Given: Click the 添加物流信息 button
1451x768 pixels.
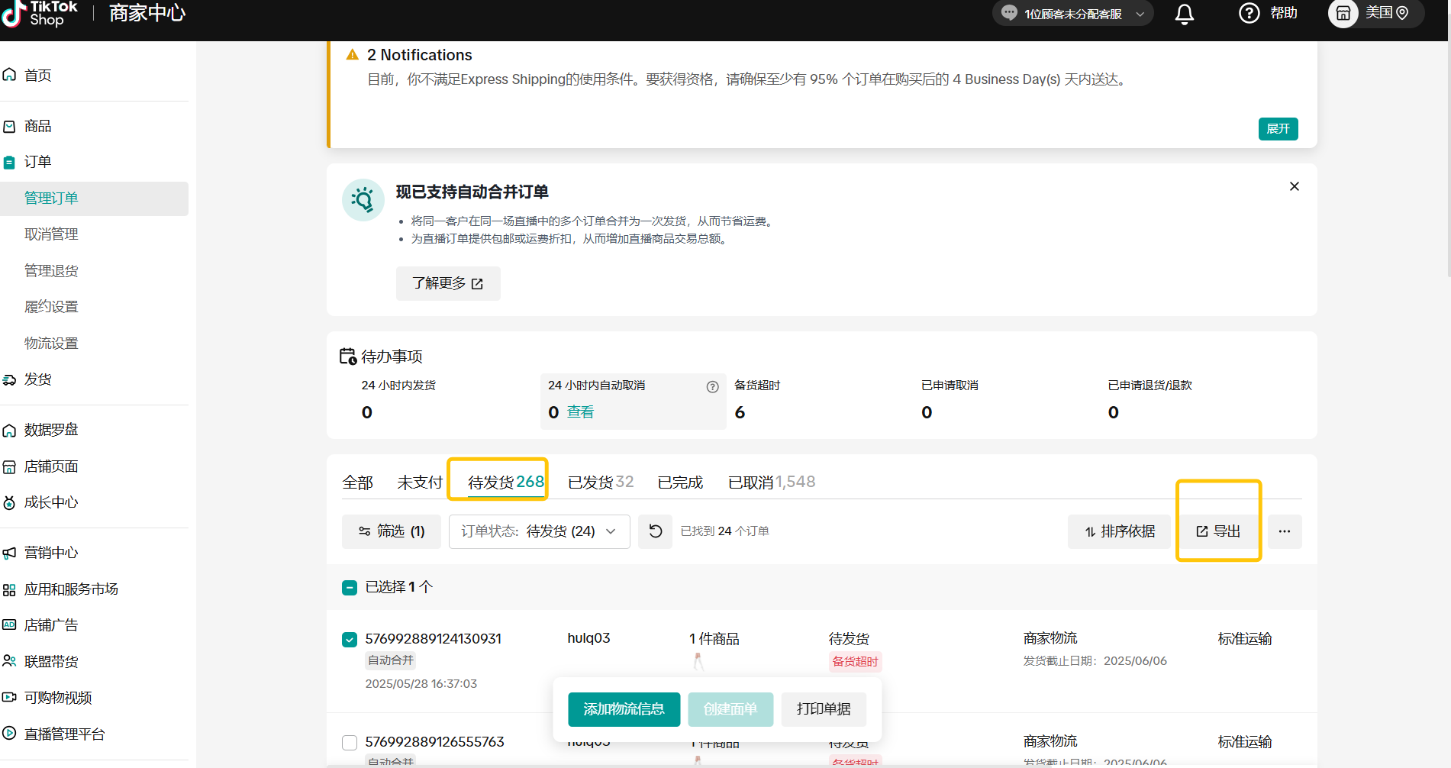Looking at the screenshot, I should (624, 709).
